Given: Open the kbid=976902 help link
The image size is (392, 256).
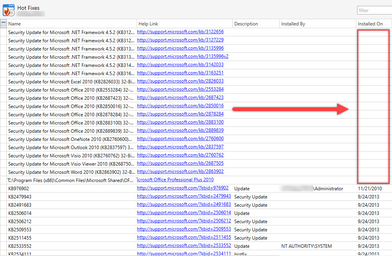Looking at the screenshot, I should [x=182, y=188].
